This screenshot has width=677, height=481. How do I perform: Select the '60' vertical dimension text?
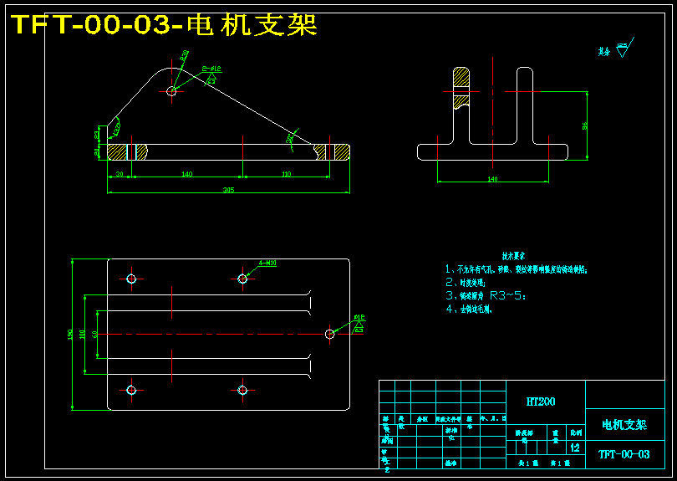94,334
